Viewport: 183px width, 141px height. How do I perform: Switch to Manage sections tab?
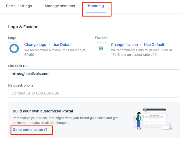60,6
